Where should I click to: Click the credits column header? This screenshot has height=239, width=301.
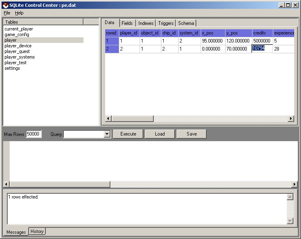[x=262, y=33]
